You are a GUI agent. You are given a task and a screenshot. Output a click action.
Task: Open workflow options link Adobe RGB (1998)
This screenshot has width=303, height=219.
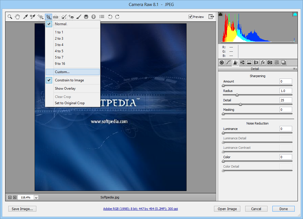(140, 209)
